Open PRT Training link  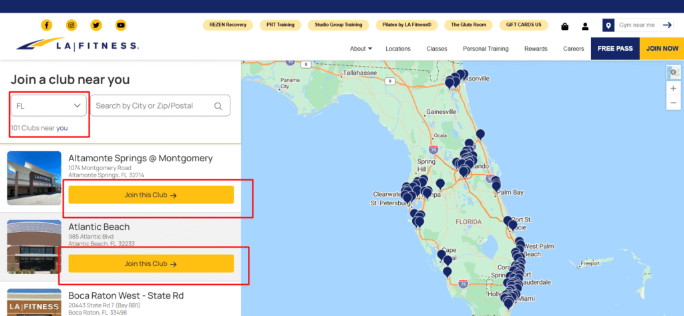tap(281, 25)
